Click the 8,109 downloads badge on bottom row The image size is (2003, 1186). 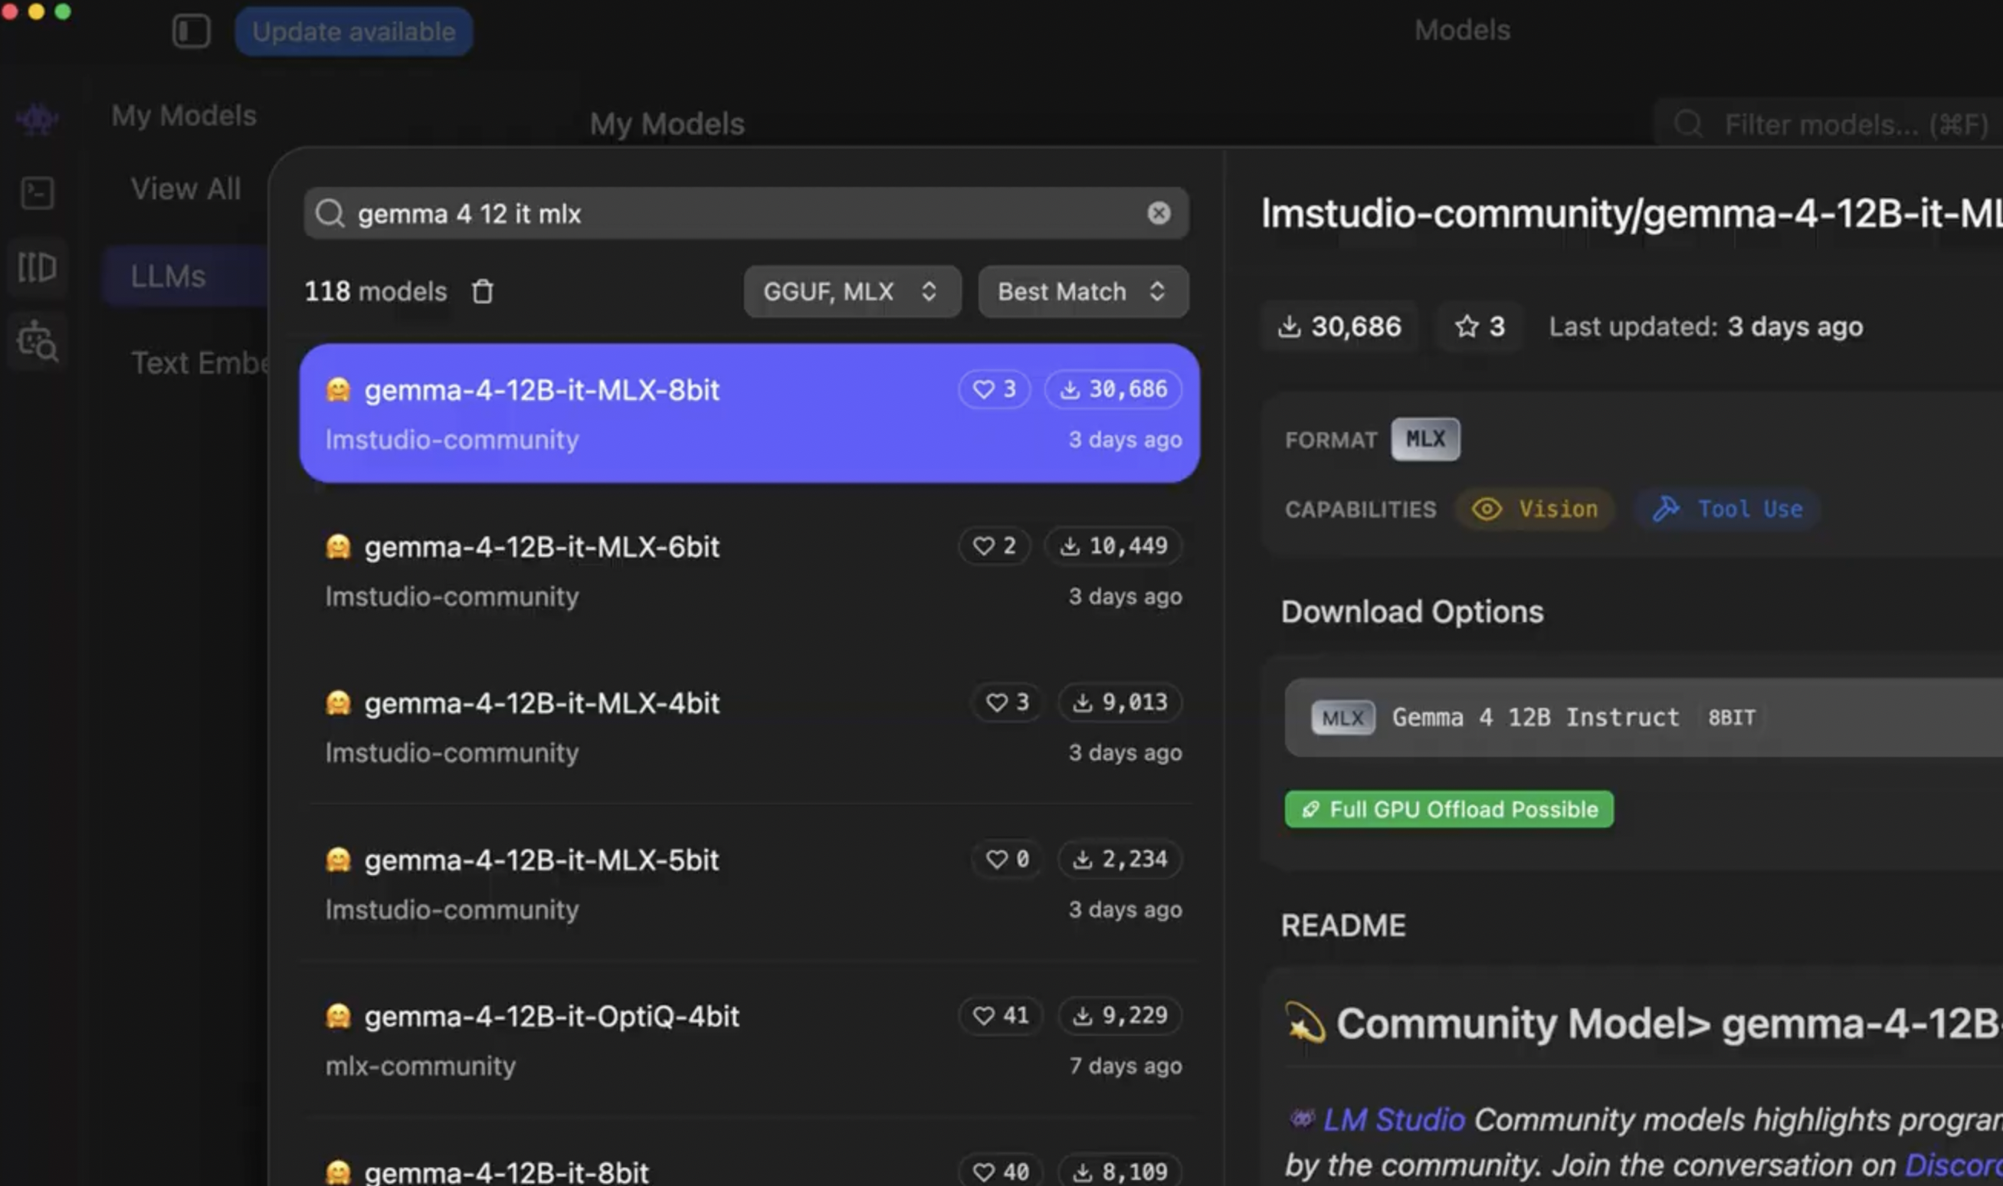[x=1119, y=1171]
